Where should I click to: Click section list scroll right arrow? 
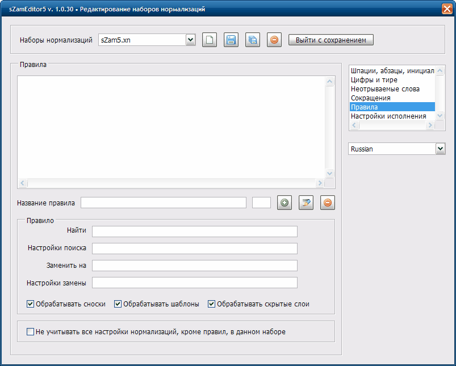coord(430,125)
